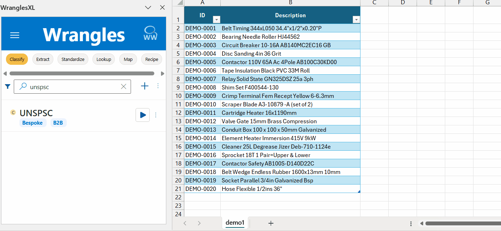Open the Description column filter dropdown
501x231 pixels.
[356, 20]
